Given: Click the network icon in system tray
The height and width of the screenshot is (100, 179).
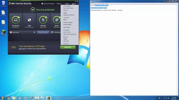Looking at the screenshot, I should pos(166,98).
